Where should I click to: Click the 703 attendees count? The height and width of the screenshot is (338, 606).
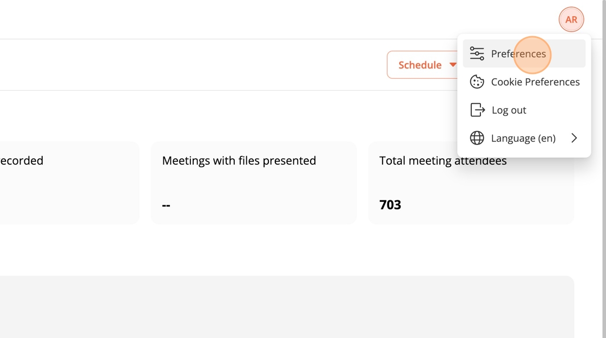(390, 205)
